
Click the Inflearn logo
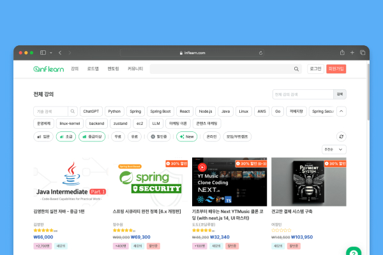click(47, 68)
